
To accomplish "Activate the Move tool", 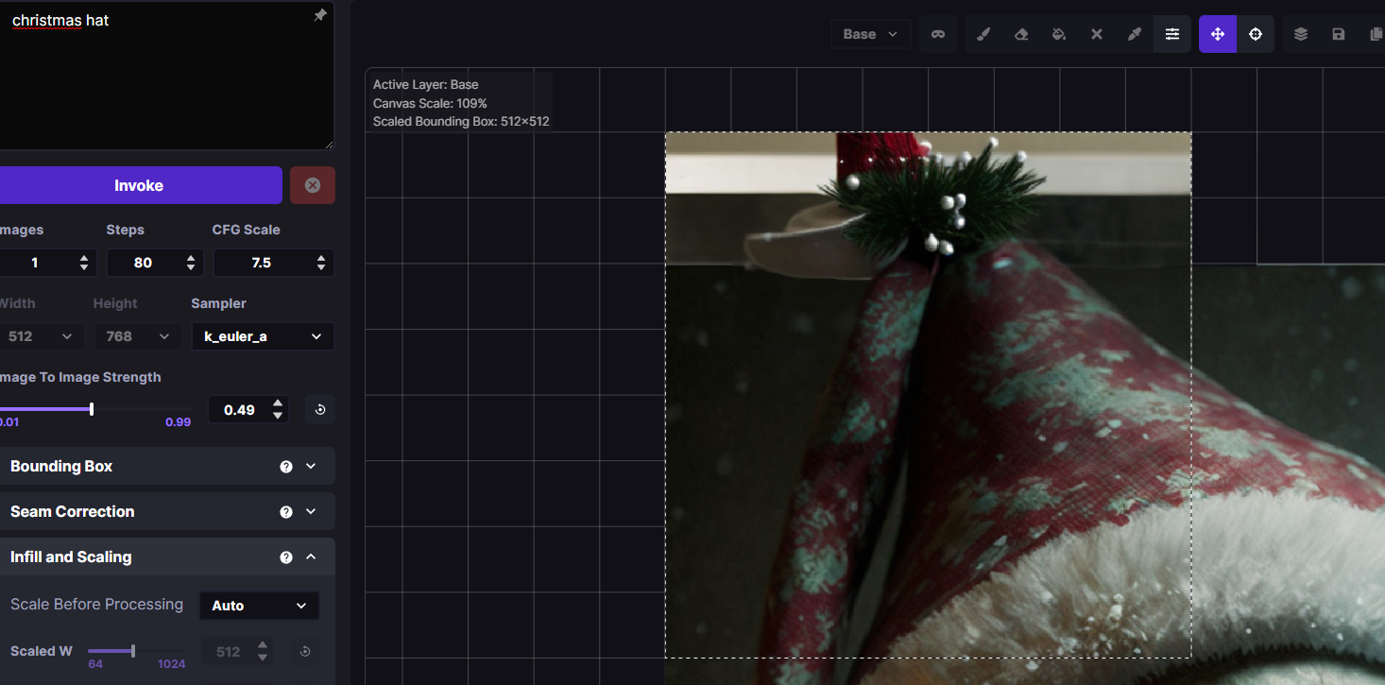I will pos(1217,33).
